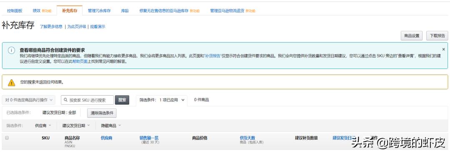Click the 0 件商品 count text

202,100
